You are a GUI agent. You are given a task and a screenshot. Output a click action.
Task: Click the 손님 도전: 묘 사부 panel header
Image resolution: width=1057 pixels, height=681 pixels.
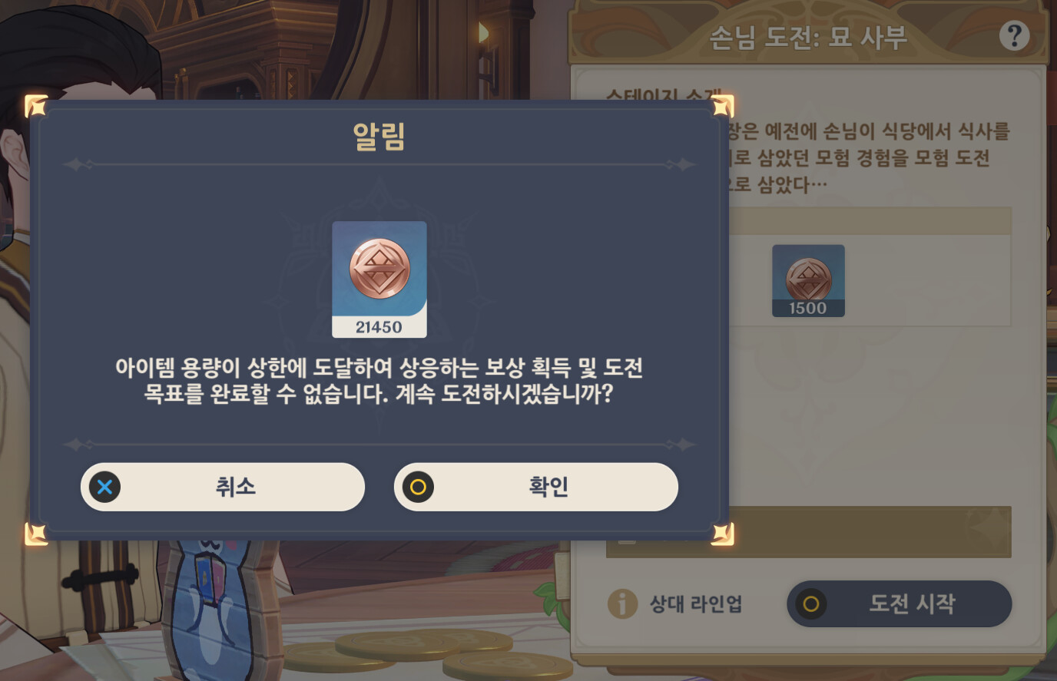pyautogui.click(x=808, y=37)
